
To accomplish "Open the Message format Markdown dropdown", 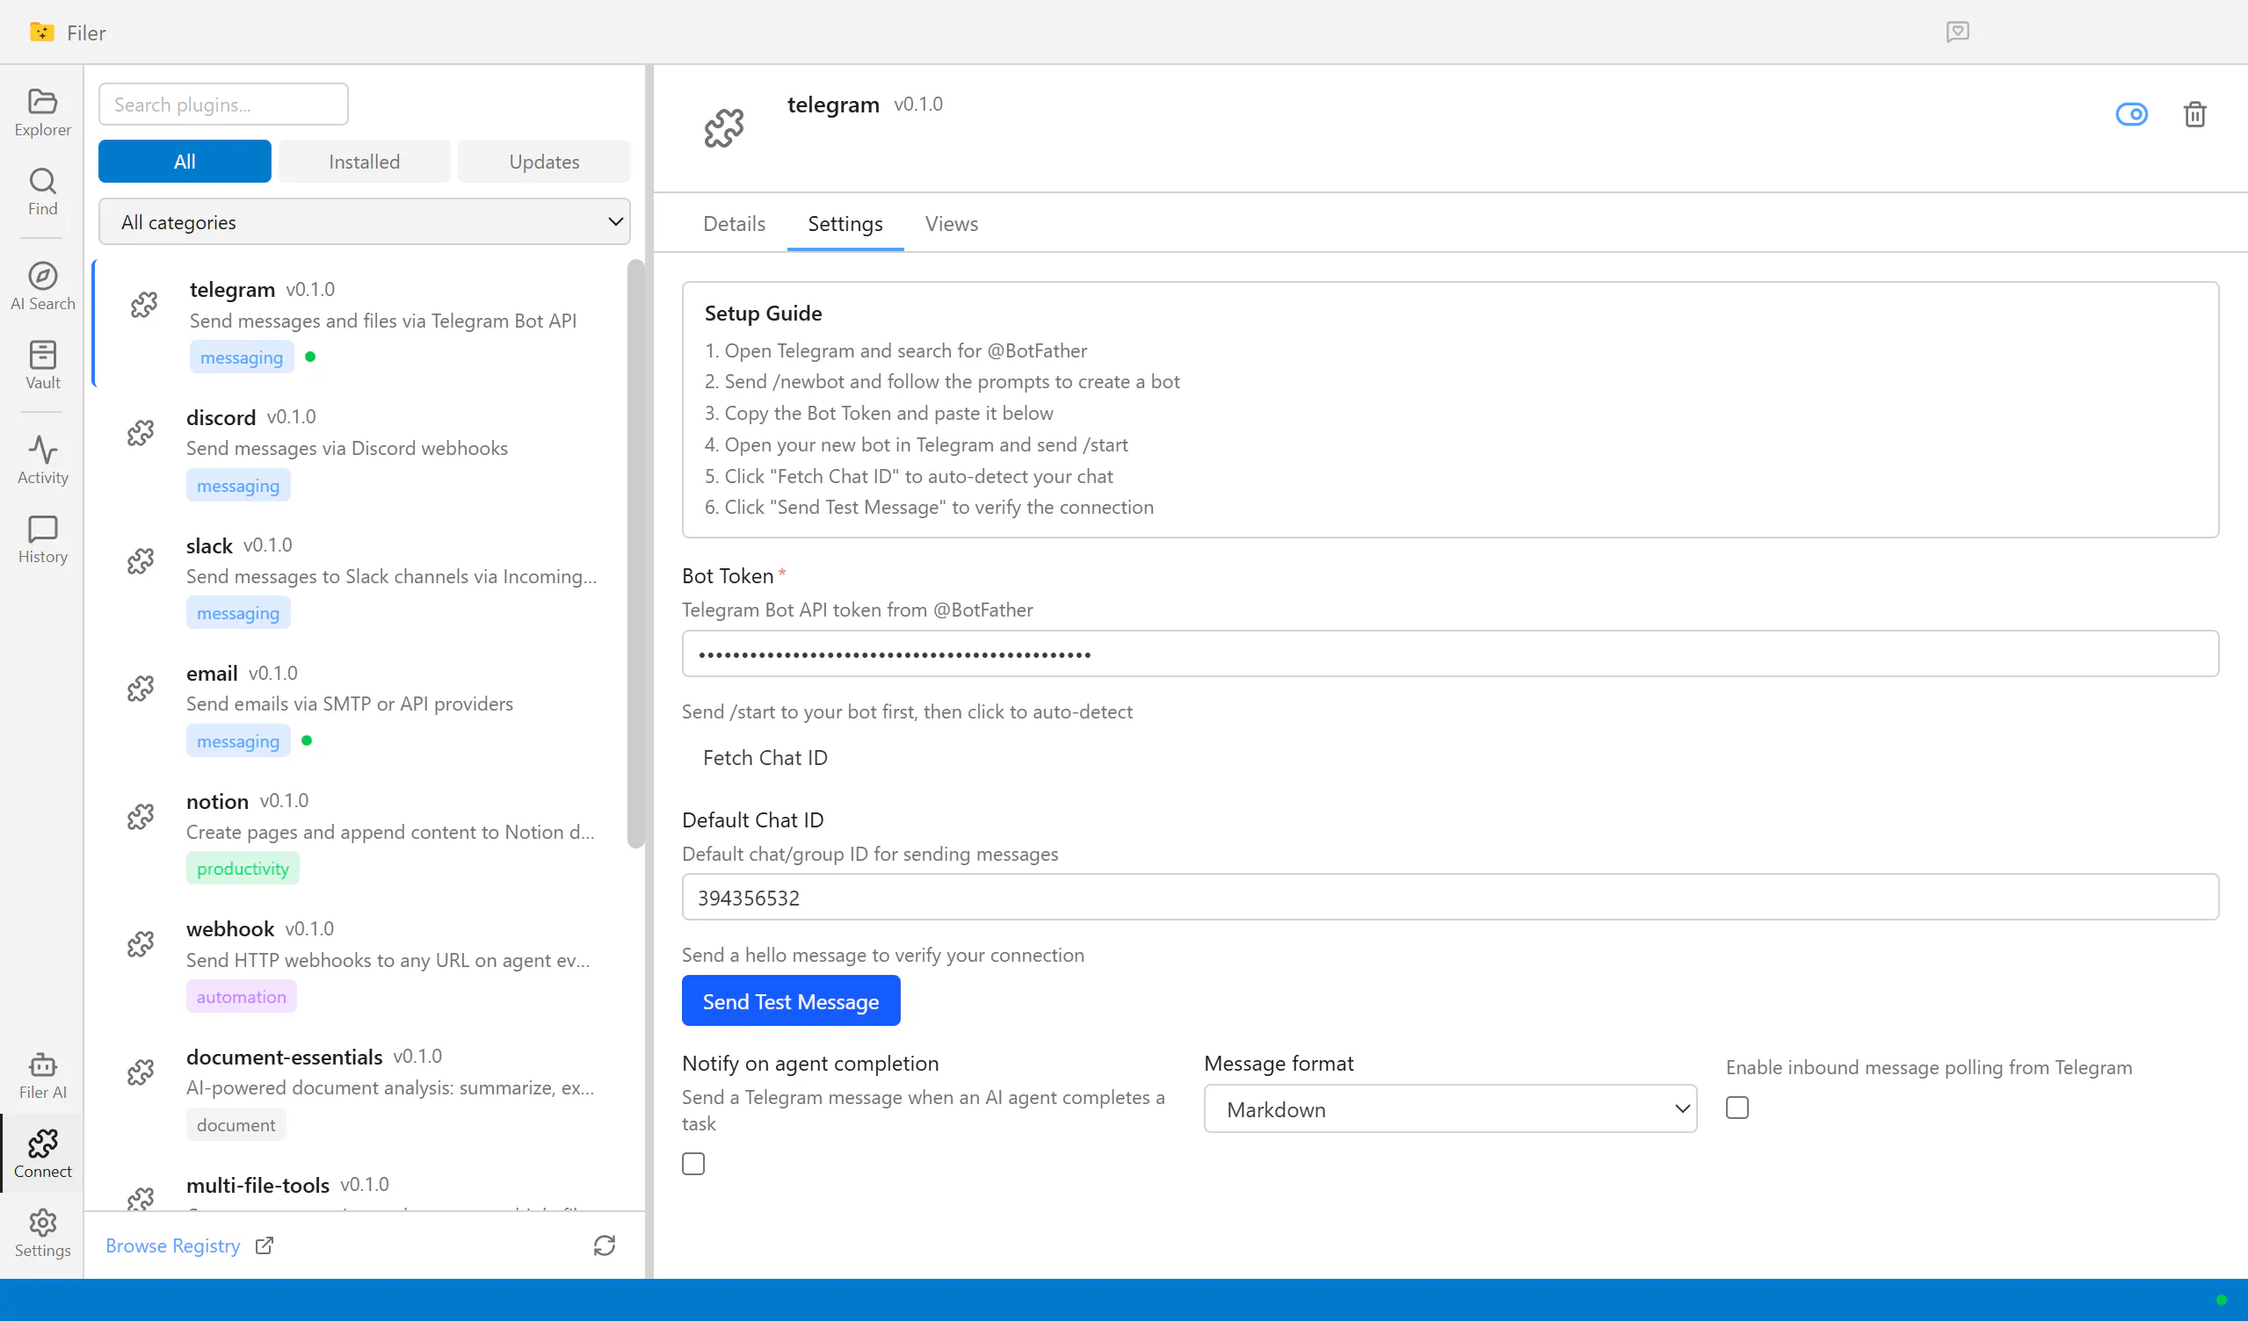I will click(x=1450, y=1108).
